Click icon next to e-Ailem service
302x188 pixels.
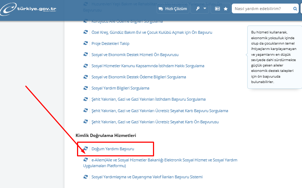click(x=86, y=160)
